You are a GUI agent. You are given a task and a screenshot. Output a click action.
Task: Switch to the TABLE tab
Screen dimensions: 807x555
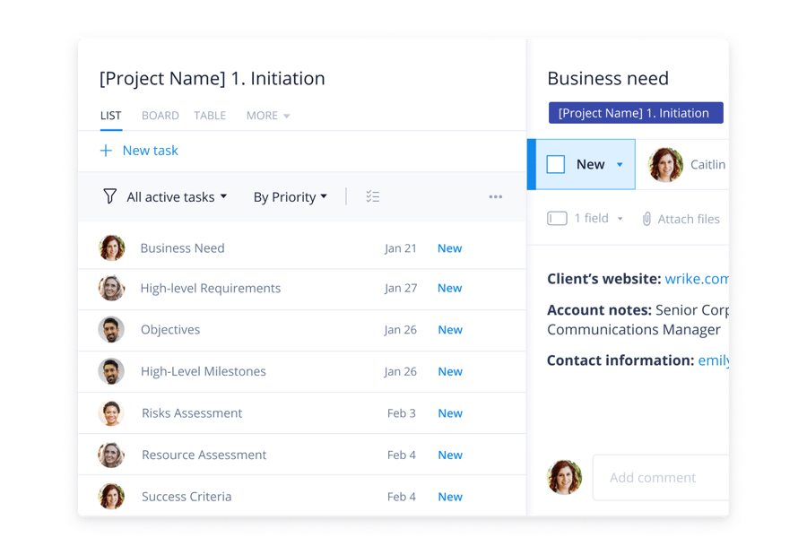[210, 115]
